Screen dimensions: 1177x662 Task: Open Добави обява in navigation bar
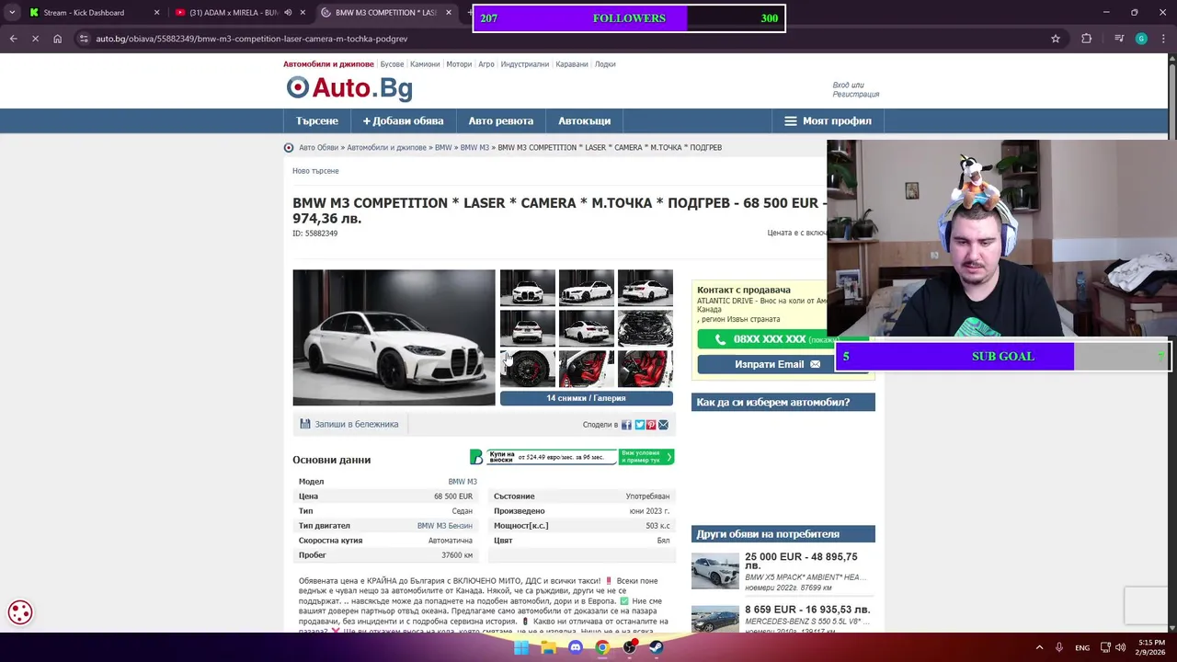click(x=403, y=120)
